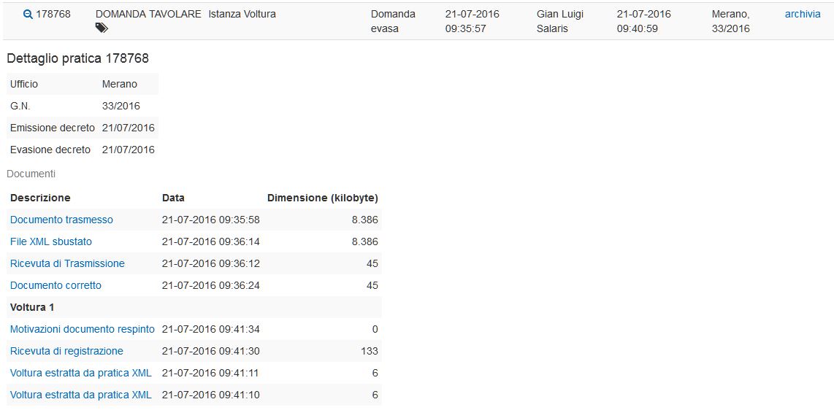Click the Descrizione column header

tap(40, 198)
